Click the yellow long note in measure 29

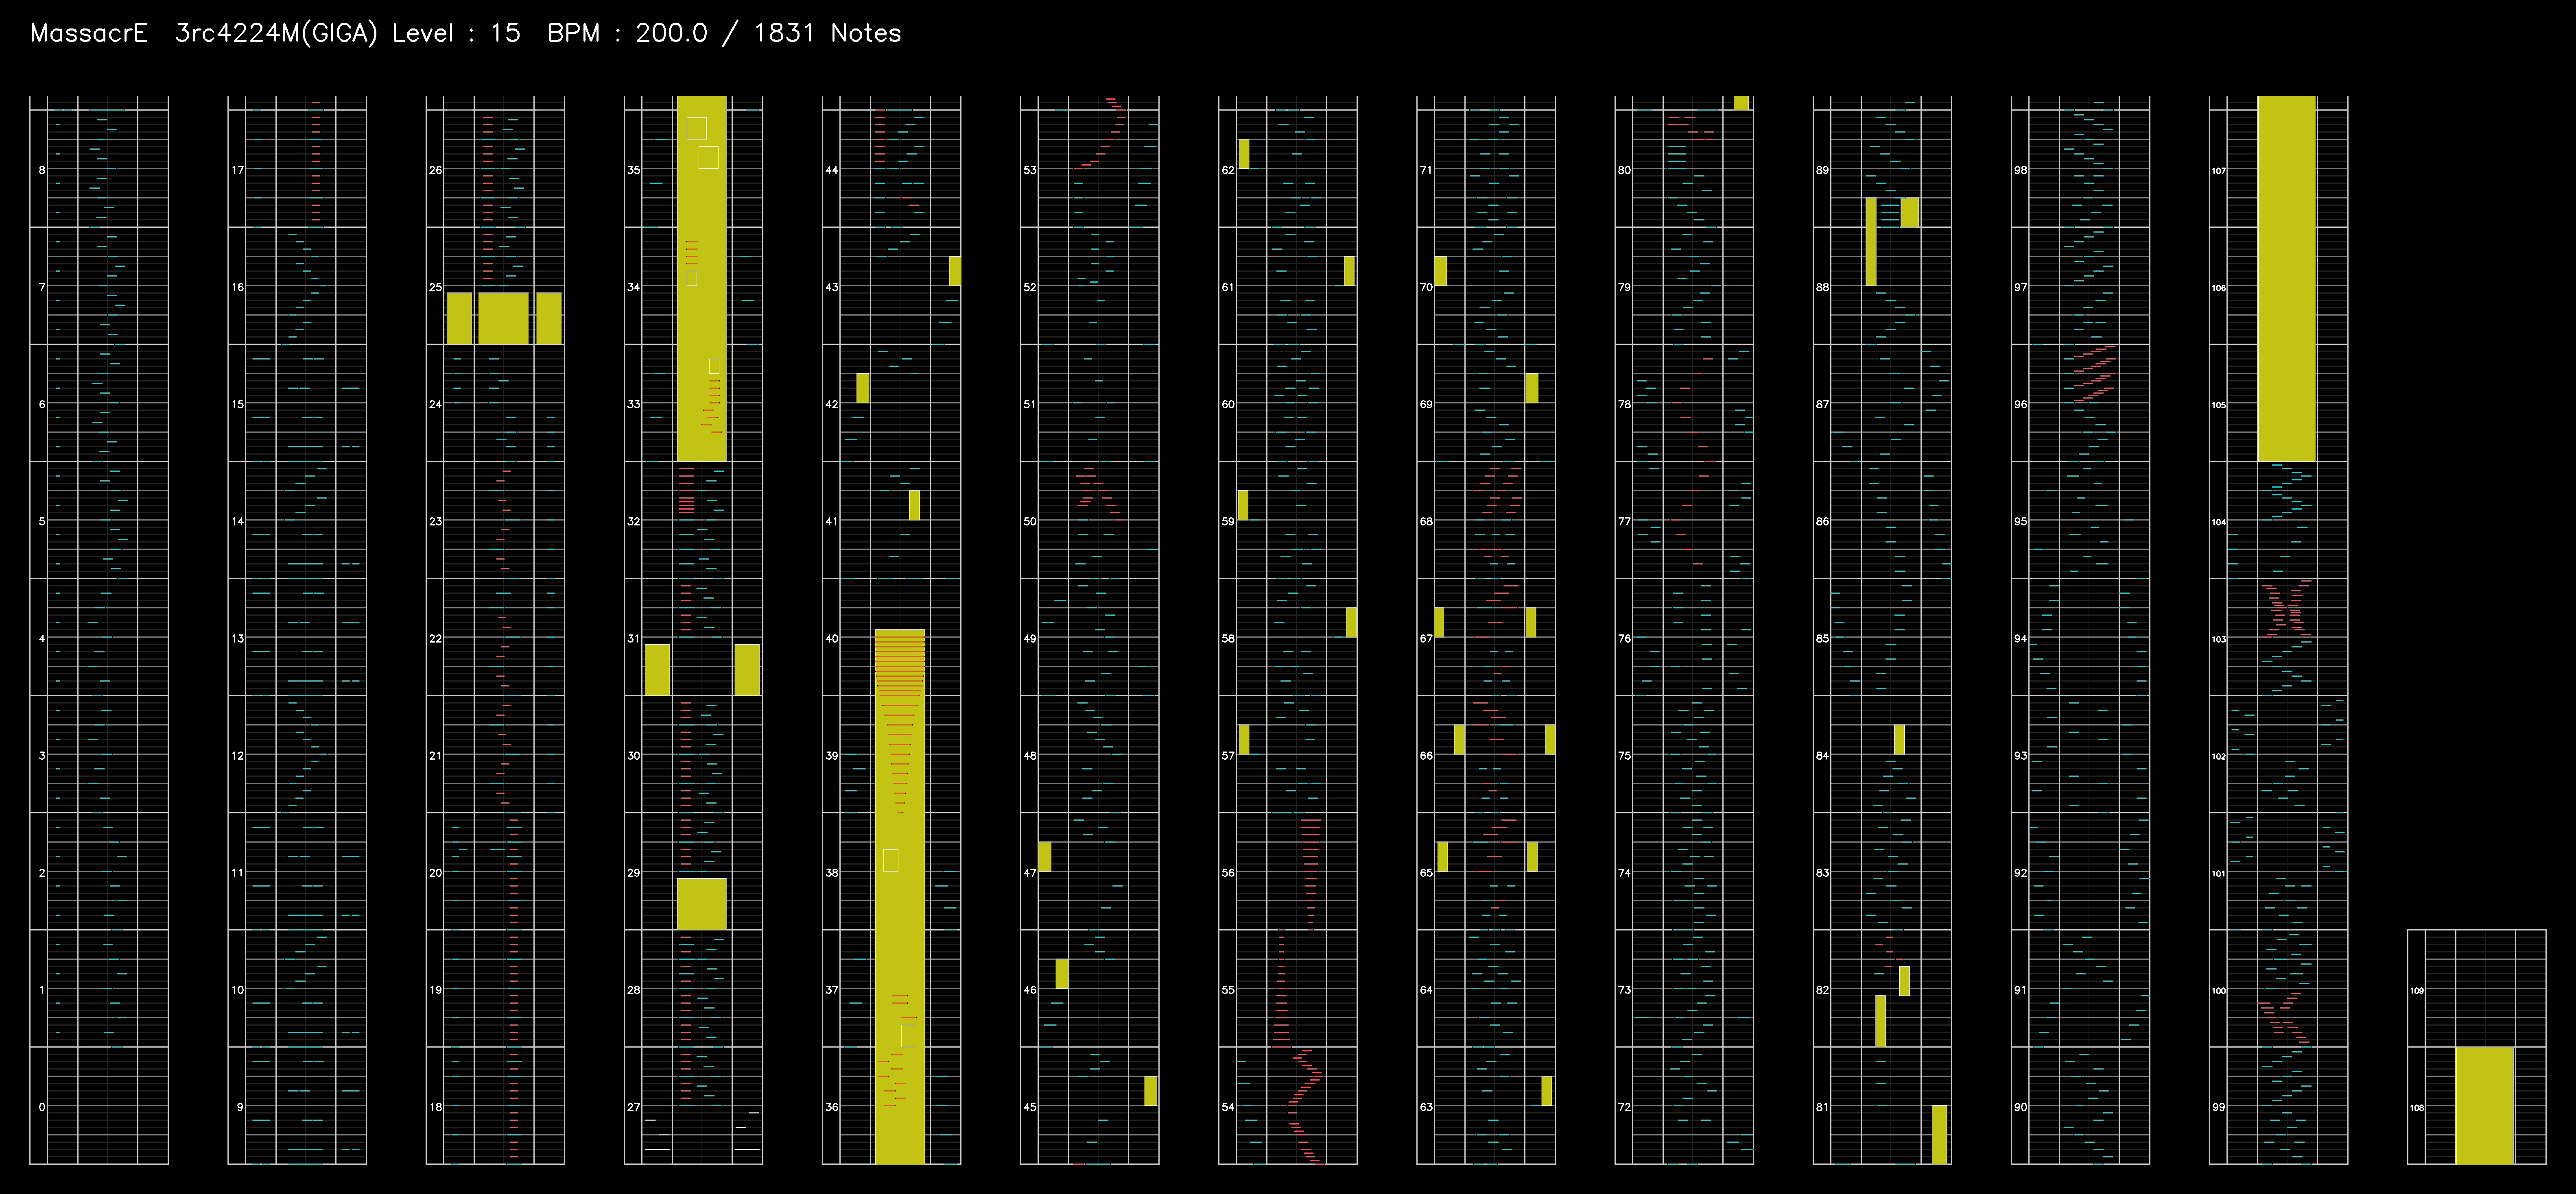(x=701, y=904)
